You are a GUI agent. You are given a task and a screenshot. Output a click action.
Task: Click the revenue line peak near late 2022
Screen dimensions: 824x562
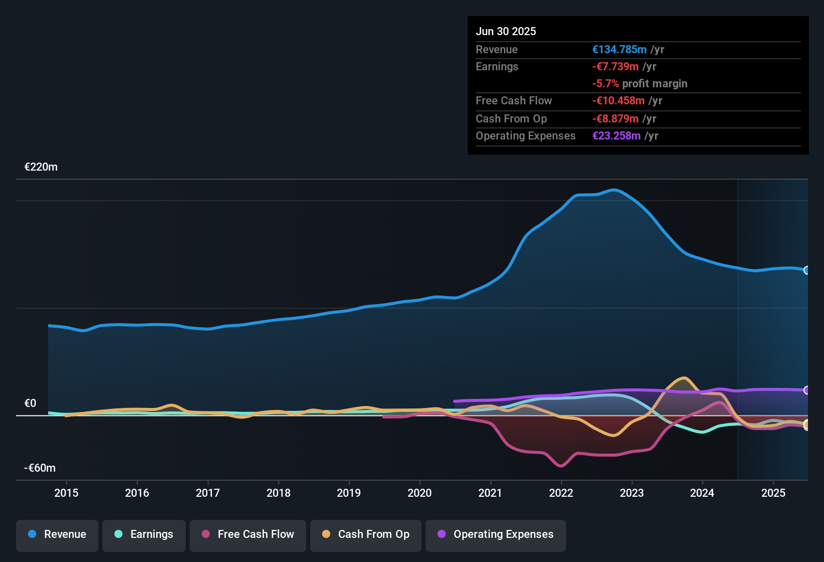(x=614, y=190)
